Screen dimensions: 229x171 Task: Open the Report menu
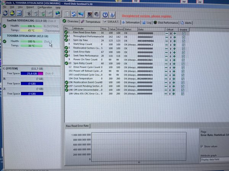click(x=30, y=7)
